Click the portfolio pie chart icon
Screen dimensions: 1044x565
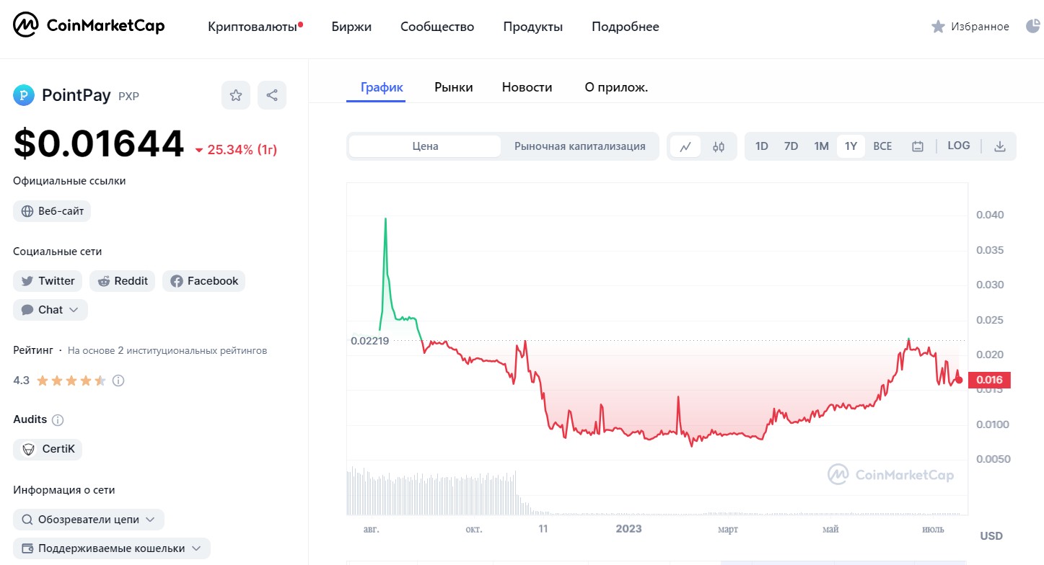click(x=1032, y=27)
